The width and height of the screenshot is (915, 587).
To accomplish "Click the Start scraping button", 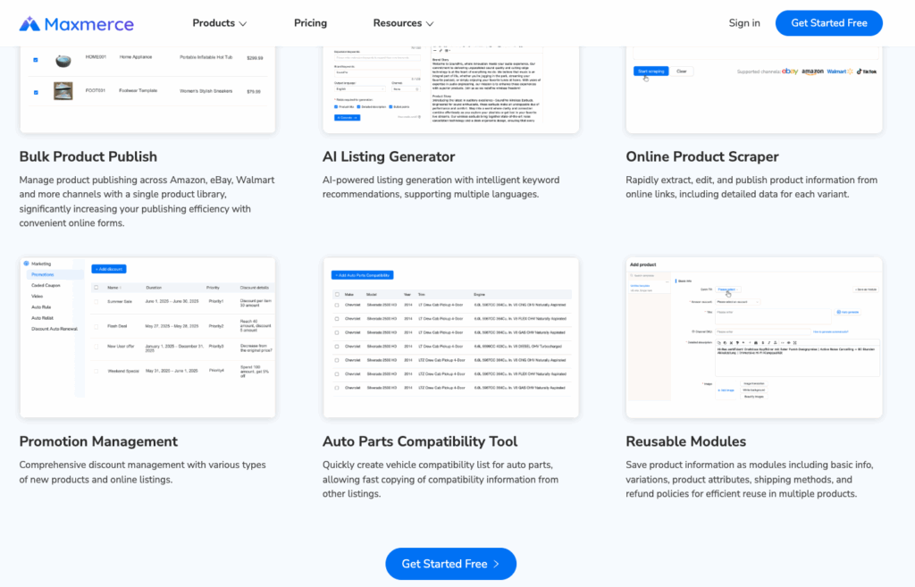I will 651,71.
